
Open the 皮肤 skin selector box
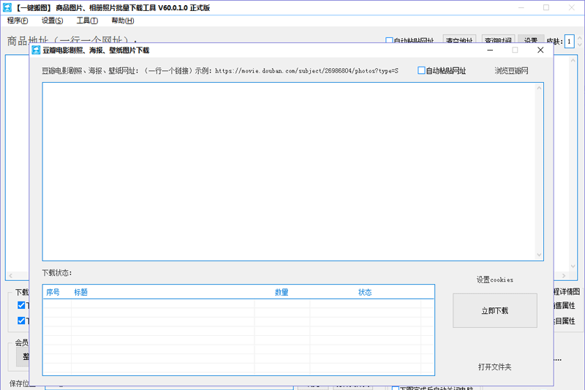pyautogui.click(x=569, y=42)
